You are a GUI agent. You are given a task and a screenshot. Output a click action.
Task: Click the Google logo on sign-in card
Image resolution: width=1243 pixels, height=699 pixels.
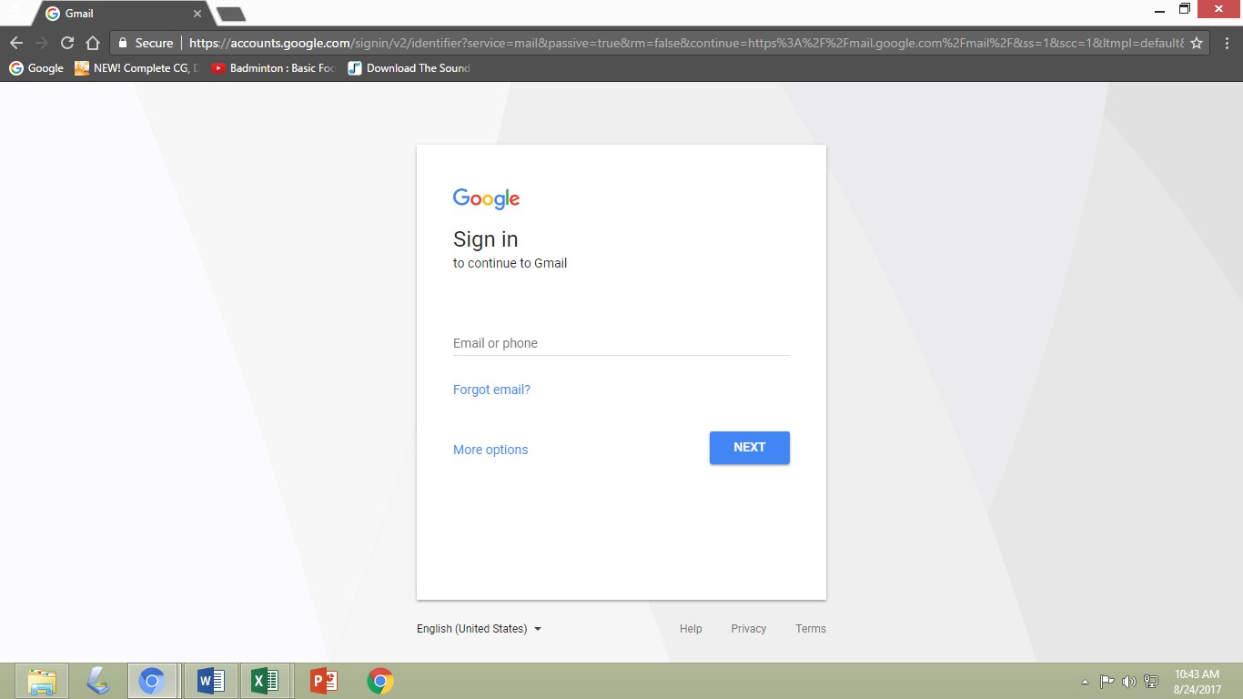[x=487, y=199]
